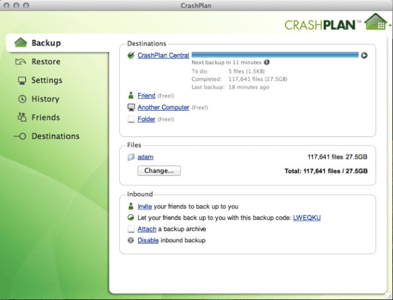Click the green person icon beside Friend
The height and width of the screenshot is (300, 393).
coord(131,96)
